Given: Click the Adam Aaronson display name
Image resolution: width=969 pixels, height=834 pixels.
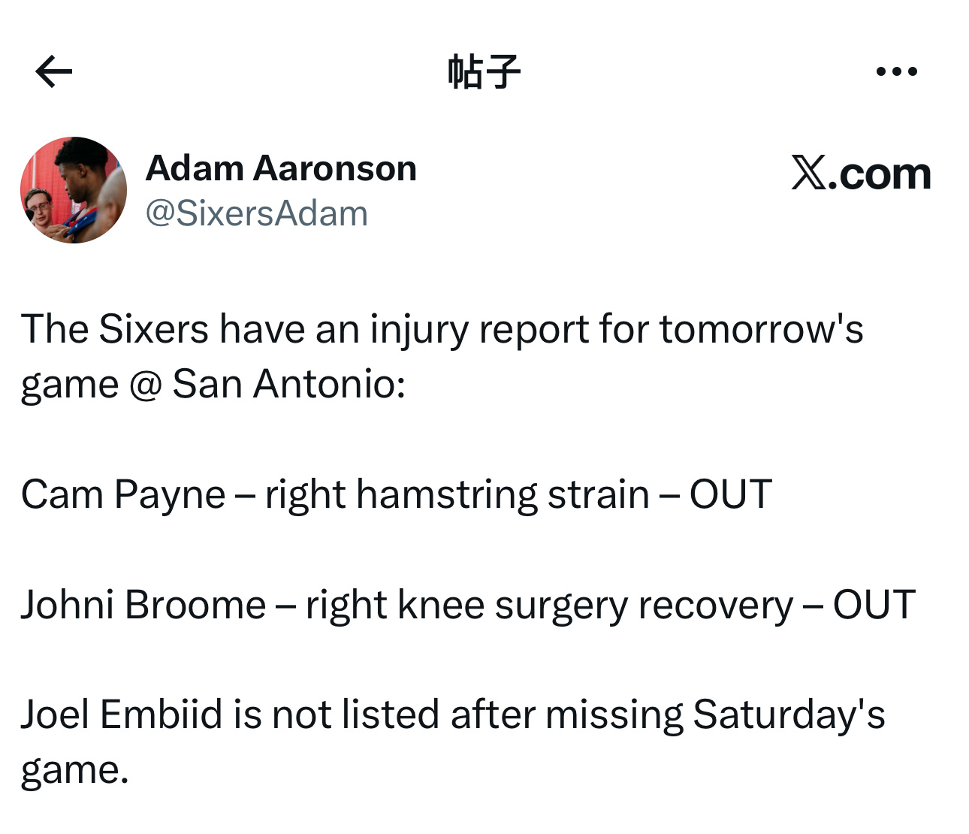Looking at the screenshot, I should pos(281,168).
